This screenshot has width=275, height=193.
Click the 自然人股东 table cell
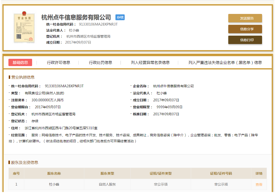coord(107,184)
